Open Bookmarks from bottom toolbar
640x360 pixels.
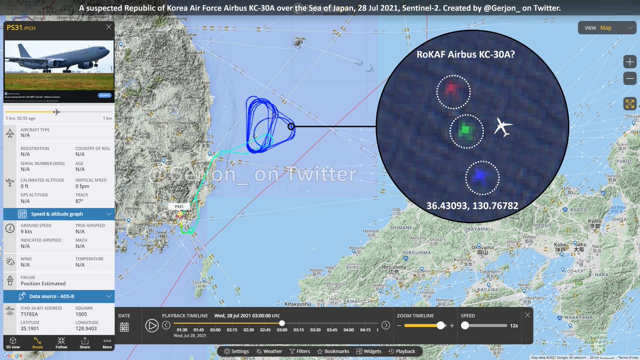tap(333, 351)
